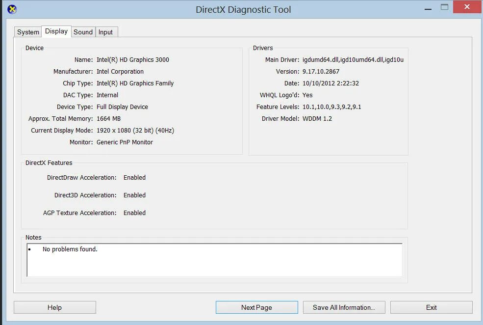Click inside the Notes text box
The image size is (483, 325).
click(214, 260)
